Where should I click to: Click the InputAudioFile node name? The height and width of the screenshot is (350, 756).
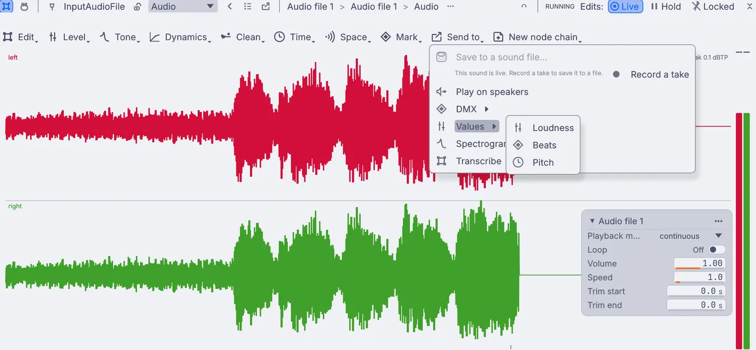94,6
